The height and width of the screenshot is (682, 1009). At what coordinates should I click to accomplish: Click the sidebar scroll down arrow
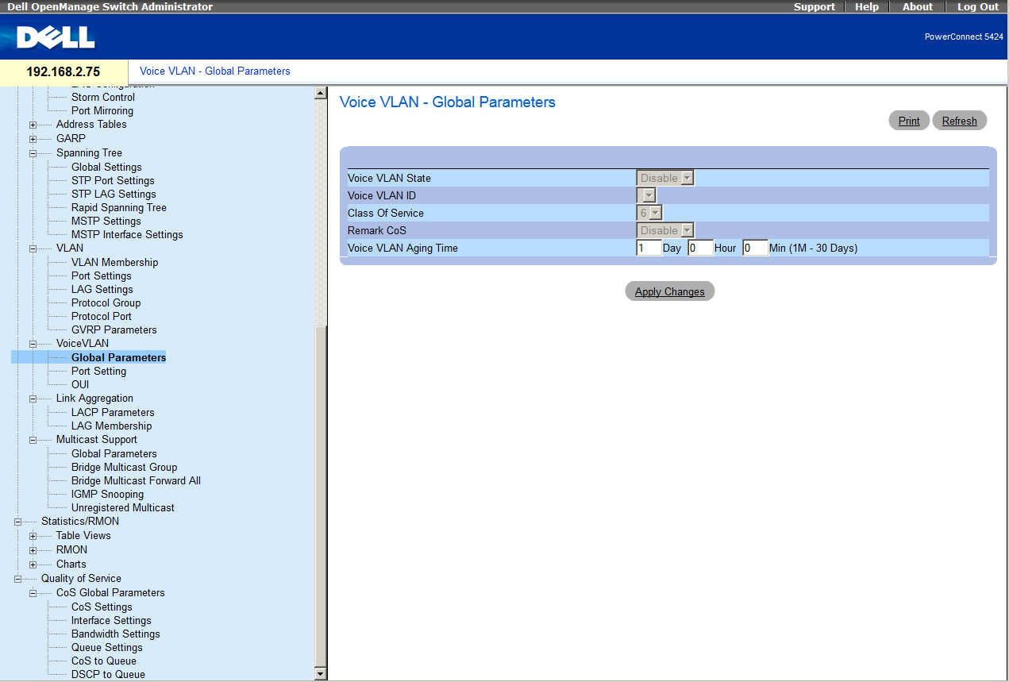point(321,674)
